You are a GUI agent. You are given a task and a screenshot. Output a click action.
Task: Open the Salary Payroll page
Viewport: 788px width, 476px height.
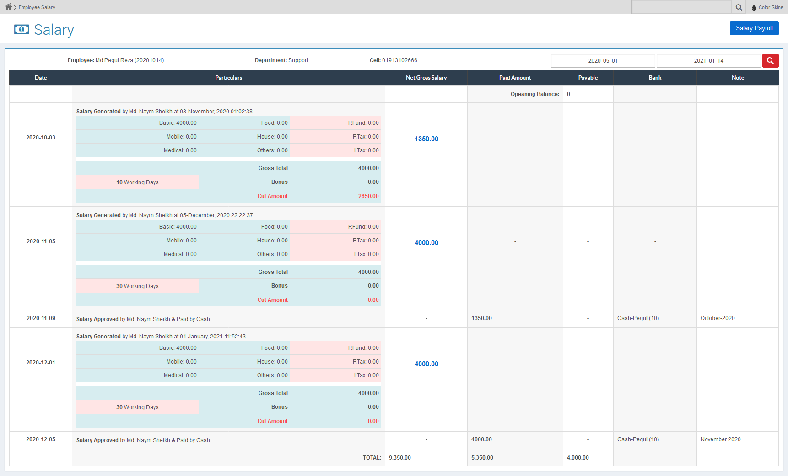click(754, 28)
